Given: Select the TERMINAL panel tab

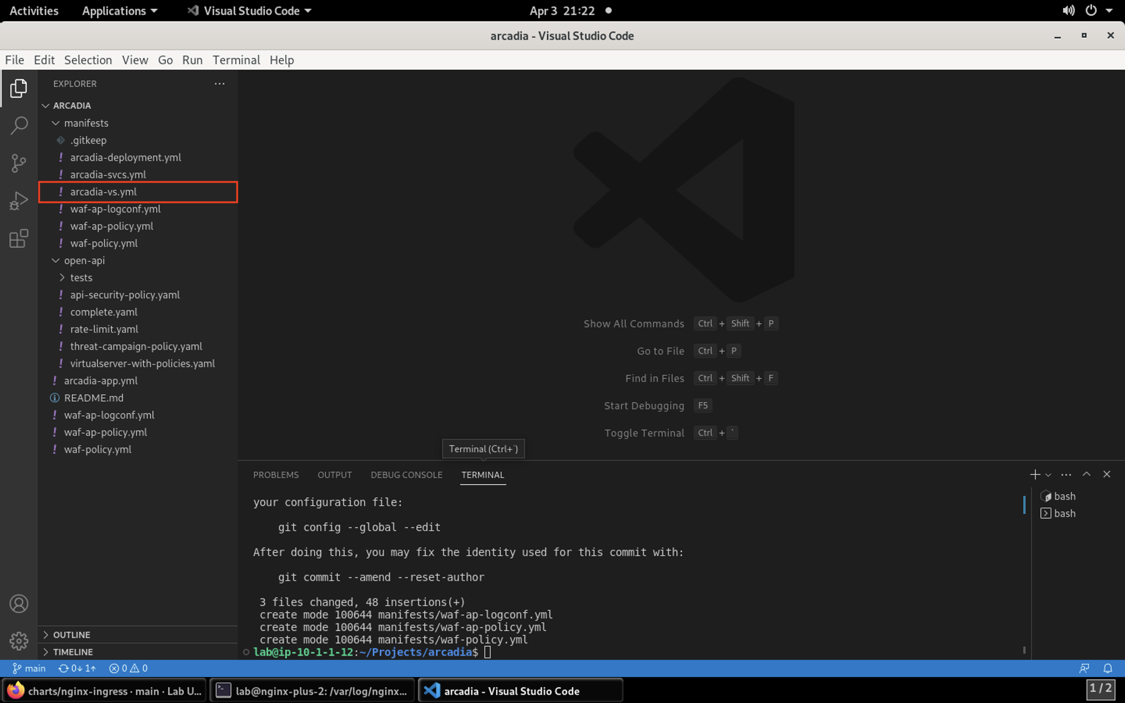Looking at the screenshot, I should (x=482, y=475).
